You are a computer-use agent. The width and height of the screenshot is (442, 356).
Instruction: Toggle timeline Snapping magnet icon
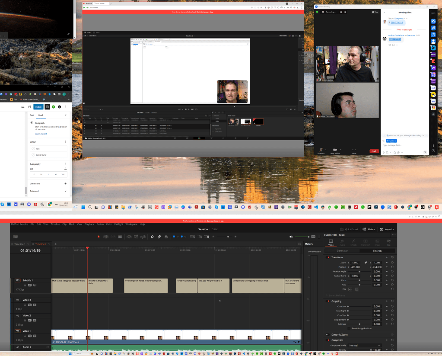(x=152, y=237)
